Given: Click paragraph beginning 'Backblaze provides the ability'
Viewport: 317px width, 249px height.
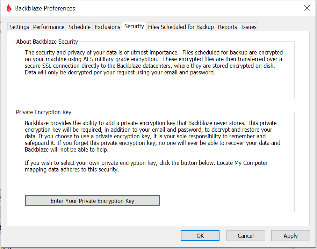Looking at the screenshot, I should click(152, 136).
